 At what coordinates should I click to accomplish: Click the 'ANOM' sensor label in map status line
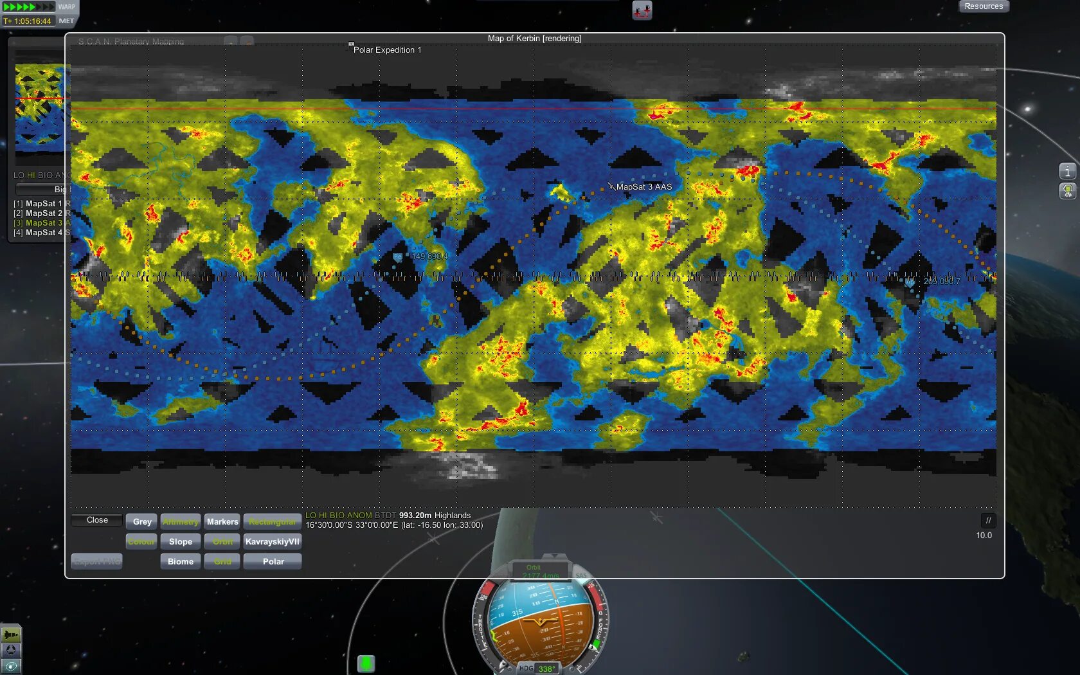(359, 516)
